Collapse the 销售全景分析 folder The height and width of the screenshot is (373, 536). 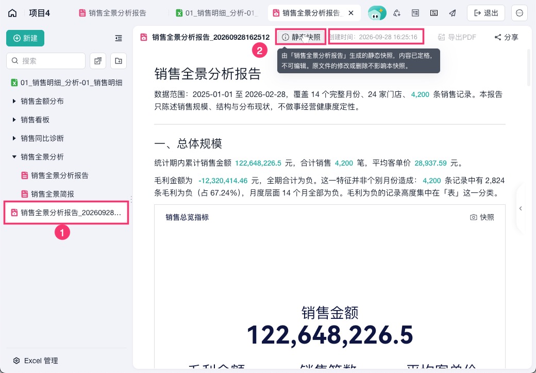14,157
